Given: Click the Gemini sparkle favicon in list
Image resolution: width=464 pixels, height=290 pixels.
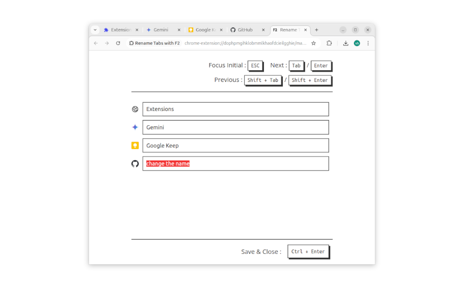Looking at the screenshot, I should pos(135,127).
